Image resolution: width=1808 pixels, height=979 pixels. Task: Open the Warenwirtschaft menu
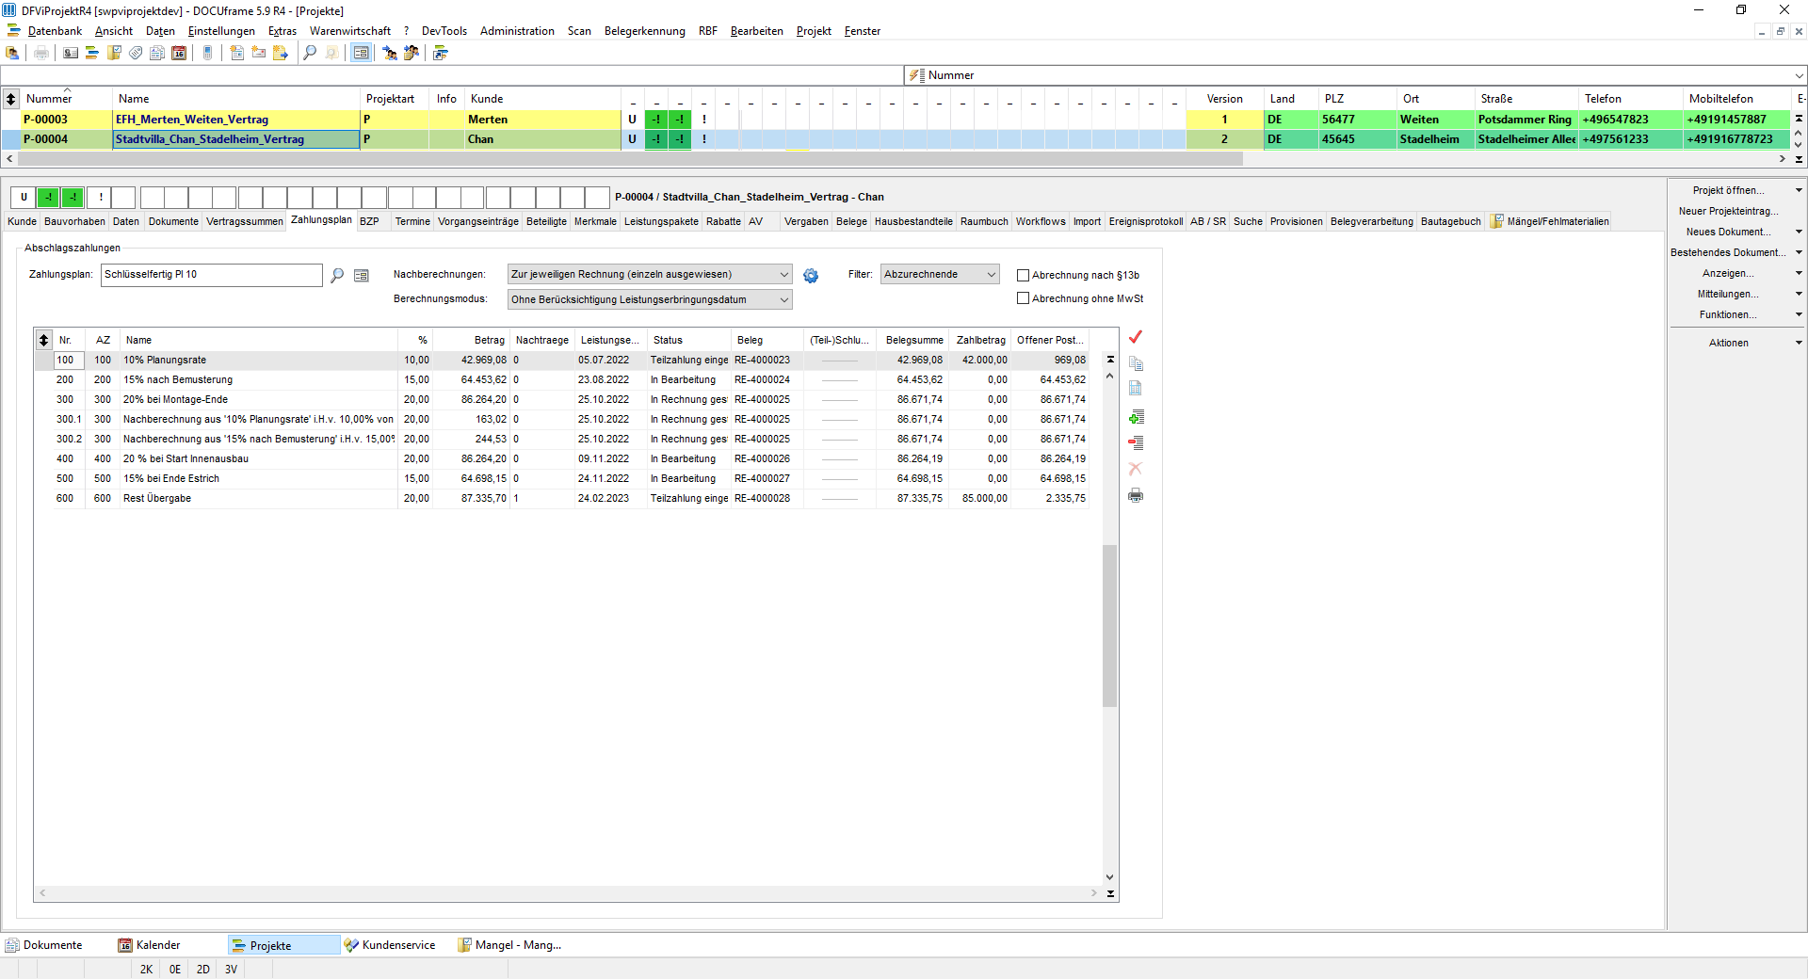click(x=349, y=31)
